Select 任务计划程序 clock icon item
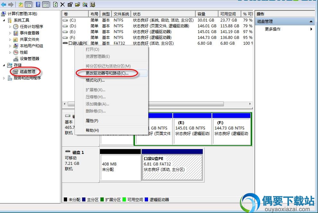Screen dimensions: 318x213 click(x=16, y=27)
